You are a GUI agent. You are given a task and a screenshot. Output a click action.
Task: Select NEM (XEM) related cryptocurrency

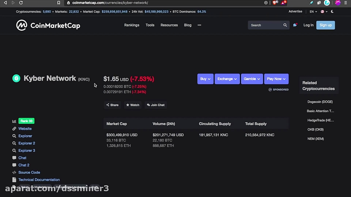[x=316, y=139]
